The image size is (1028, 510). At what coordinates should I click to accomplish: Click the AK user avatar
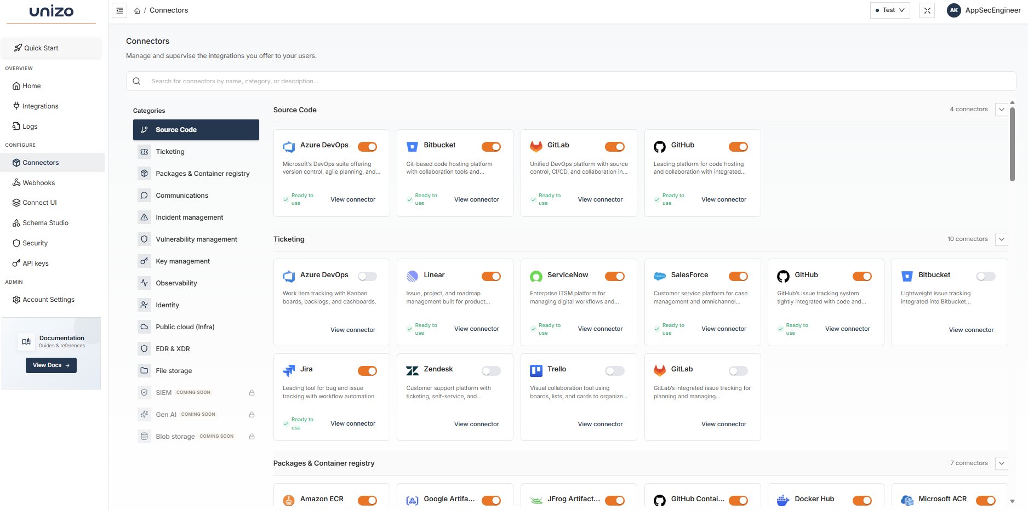coord(954,10)
